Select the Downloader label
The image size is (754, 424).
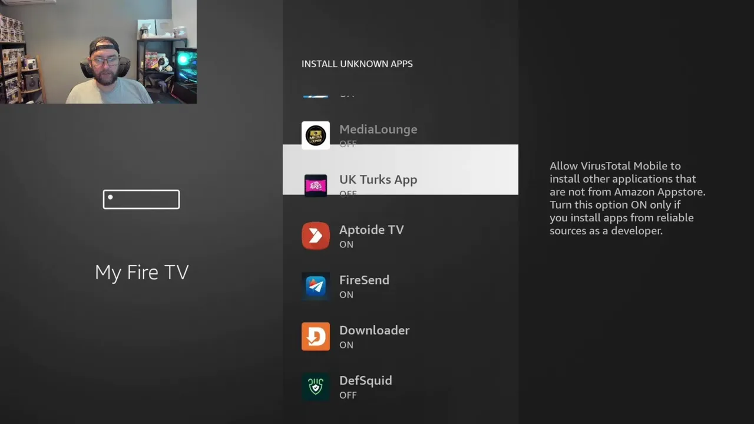pyautogui.click(x=375, y=330)
